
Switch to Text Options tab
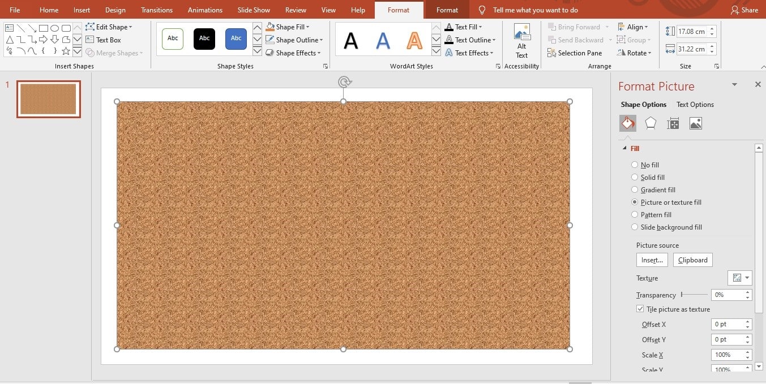[695, 105]
